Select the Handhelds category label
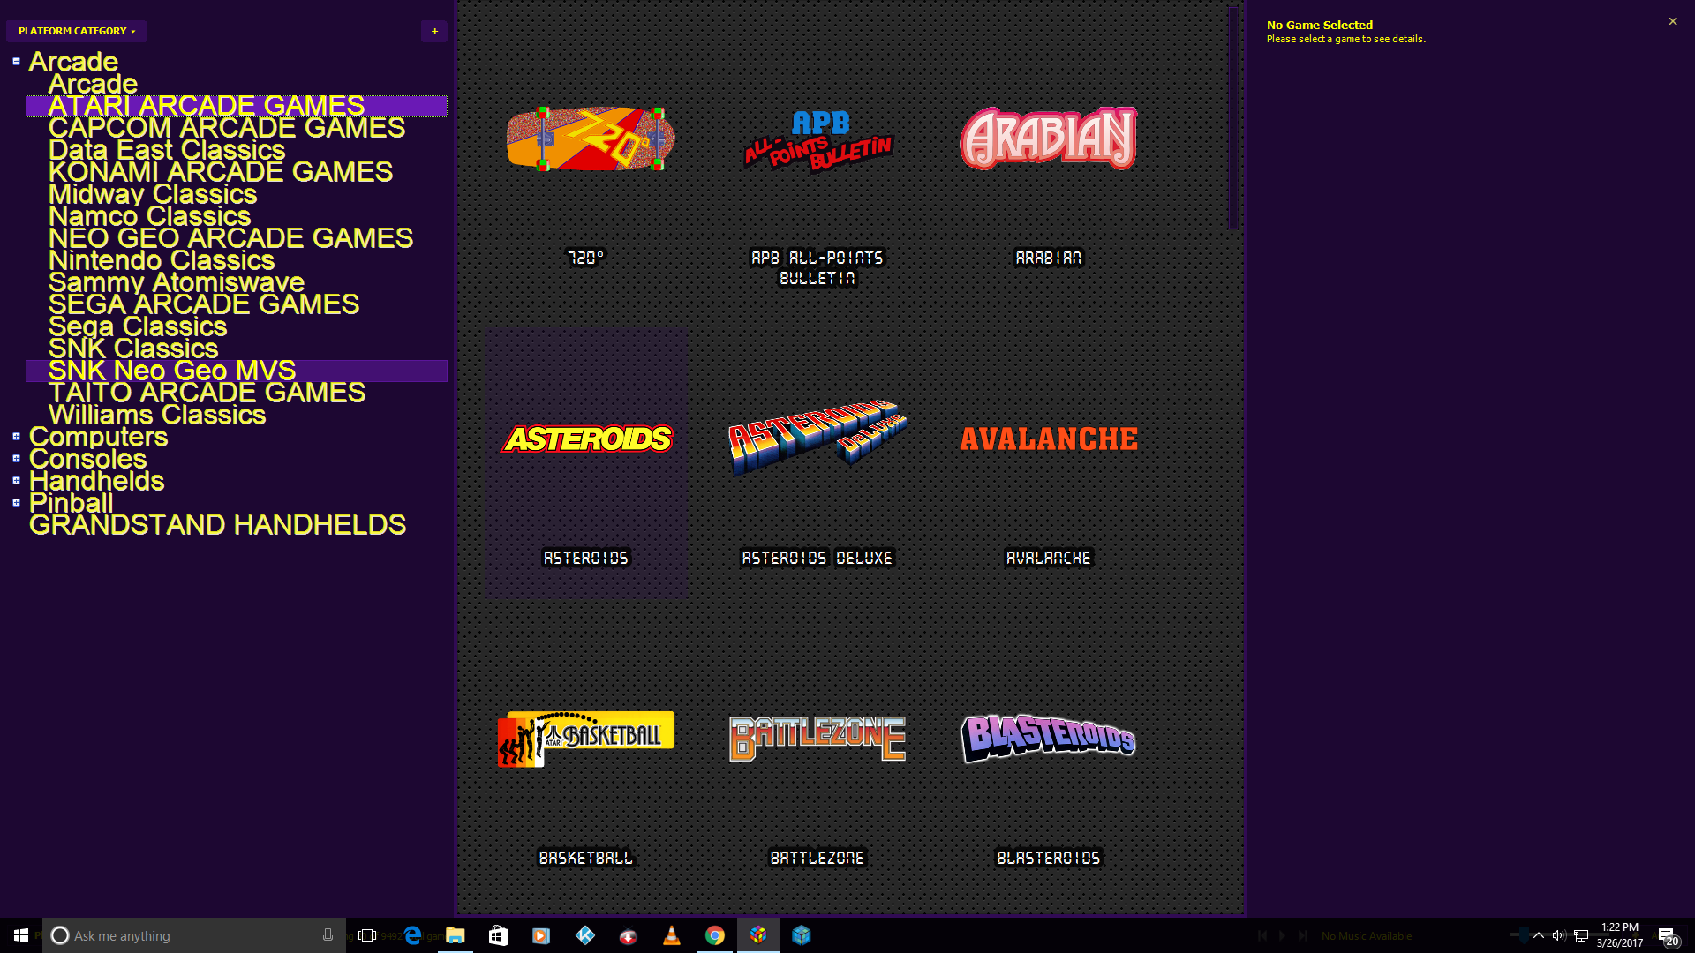Screen dimensions: 1695x953 [97, 481]
